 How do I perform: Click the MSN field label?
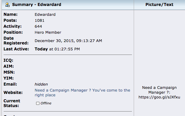[9, 72]
